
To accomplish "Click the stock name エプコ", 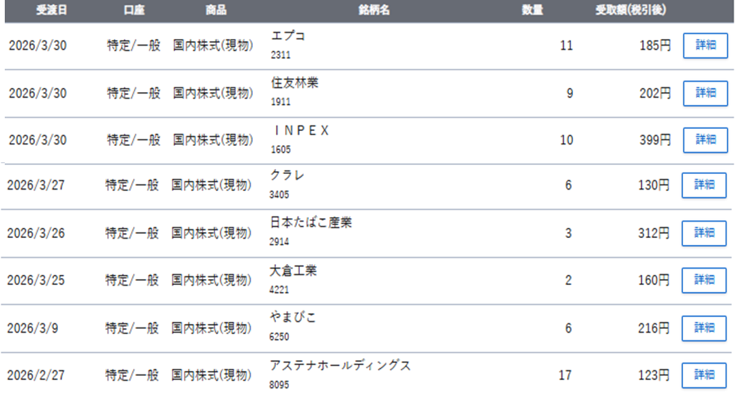I will [288, 37].
